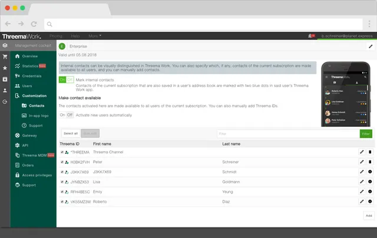Screen dimensions: 377x238
Task: Click the greyed button next to Select all
Action: [90, 133]
